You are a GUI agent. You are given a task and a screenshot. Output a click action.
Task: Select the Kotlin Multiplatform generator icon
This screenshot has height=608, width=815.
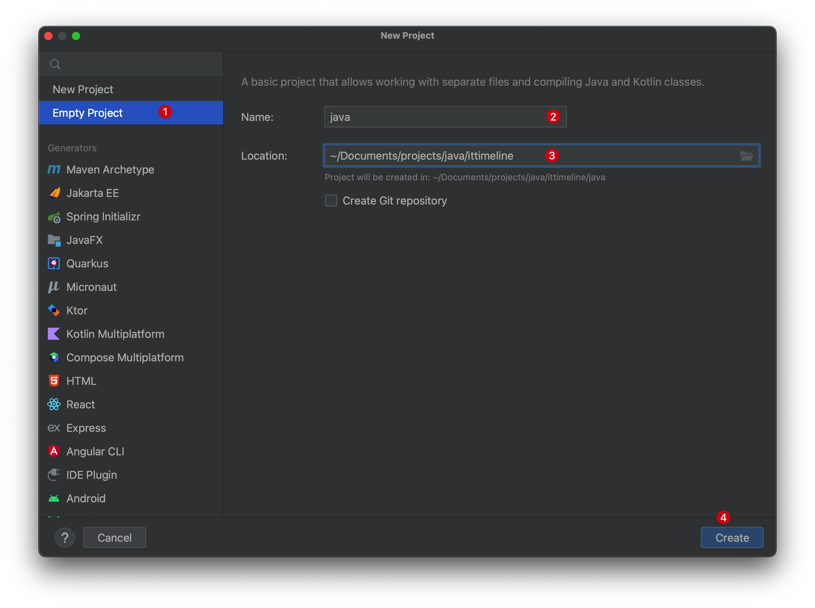pos(54,333)
